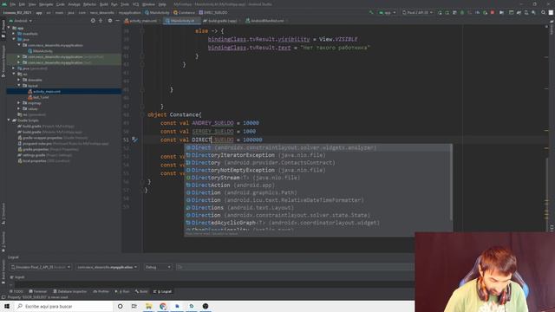Click the Constance breadcrumb in navigation bar
The width and height of the screenshot is (555, 312).
(x=184, y=12)
